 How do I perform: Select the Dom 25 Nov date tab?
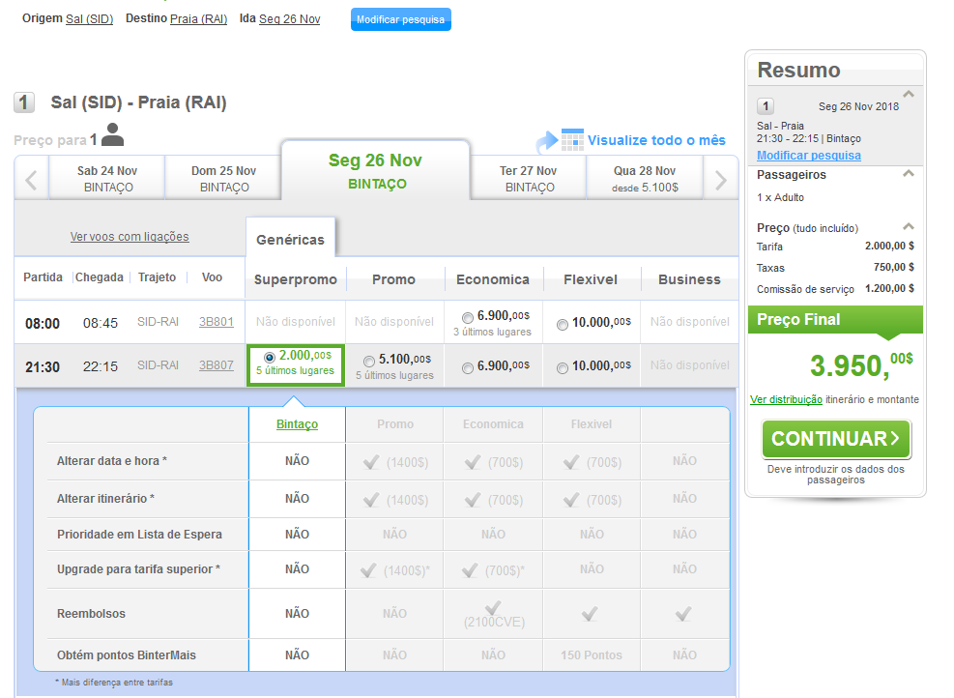[224, 178]
